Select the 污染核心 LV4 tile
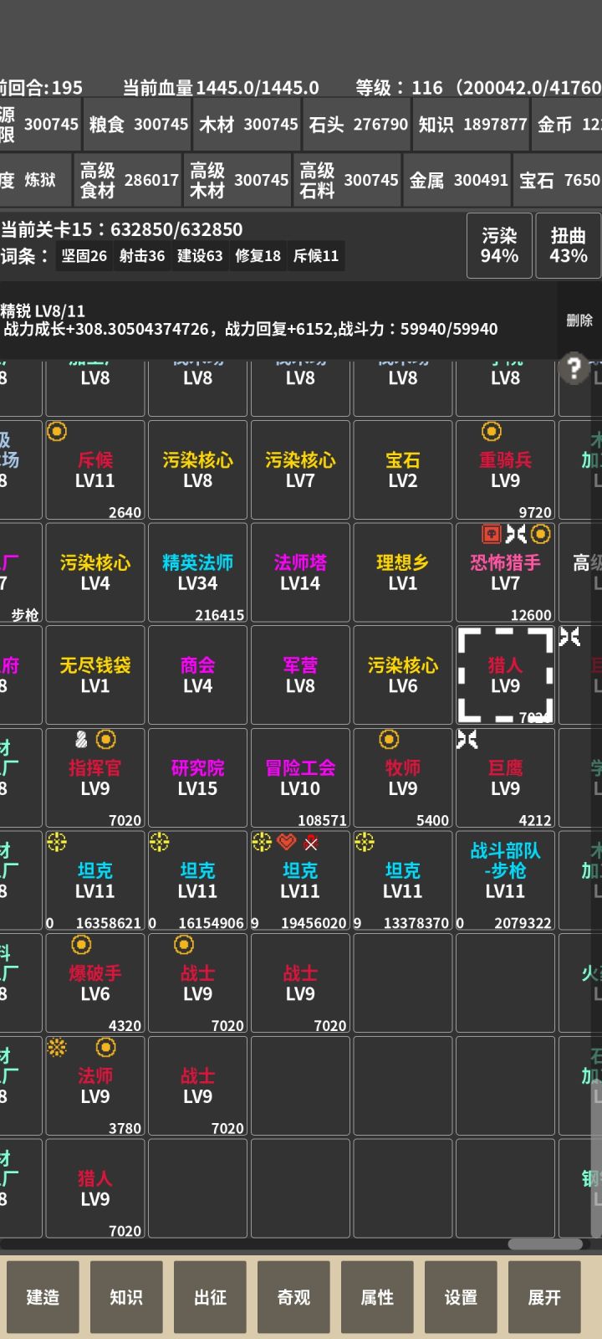The width and height of the screenshot is (602, 1339). [95, 573]
